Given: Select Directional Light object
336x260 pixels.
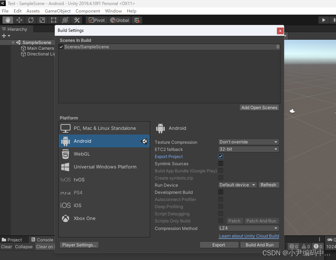Looking at the screenshot, I should [x=38, y=54].
